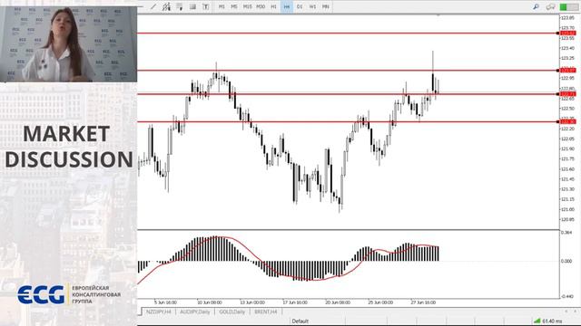Click the 0.000 oscillator zero level label
This screenshot has height=326, width=581.
(566, 261)
